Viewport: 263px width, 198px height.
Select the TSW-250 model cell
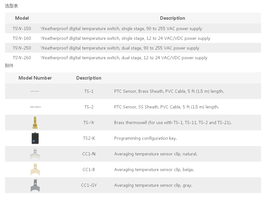[x=22, y=48]
